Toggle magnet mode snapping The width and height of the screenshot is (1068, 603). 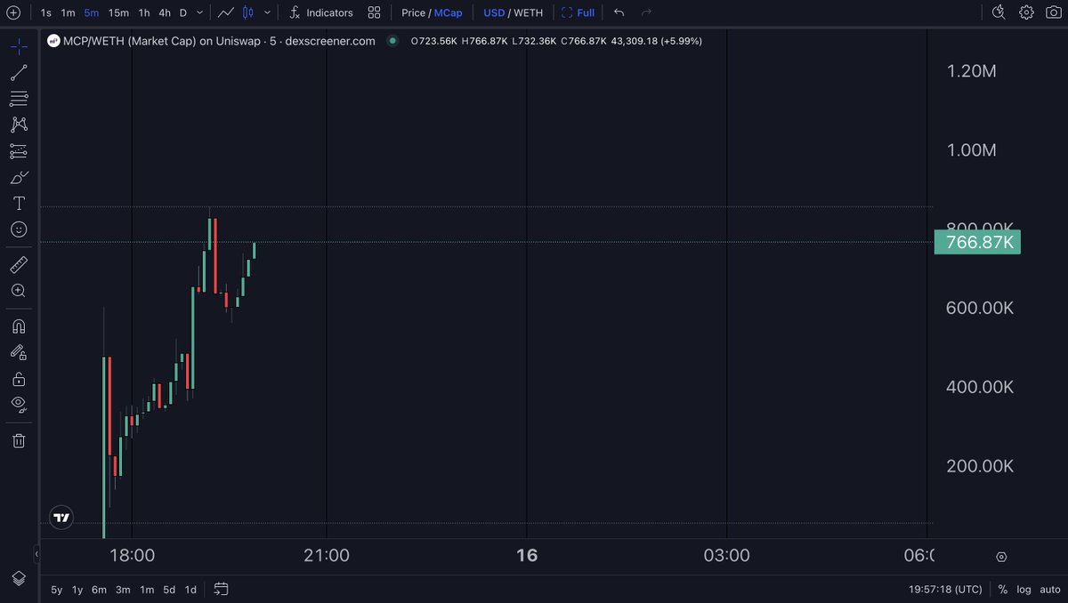19,326
